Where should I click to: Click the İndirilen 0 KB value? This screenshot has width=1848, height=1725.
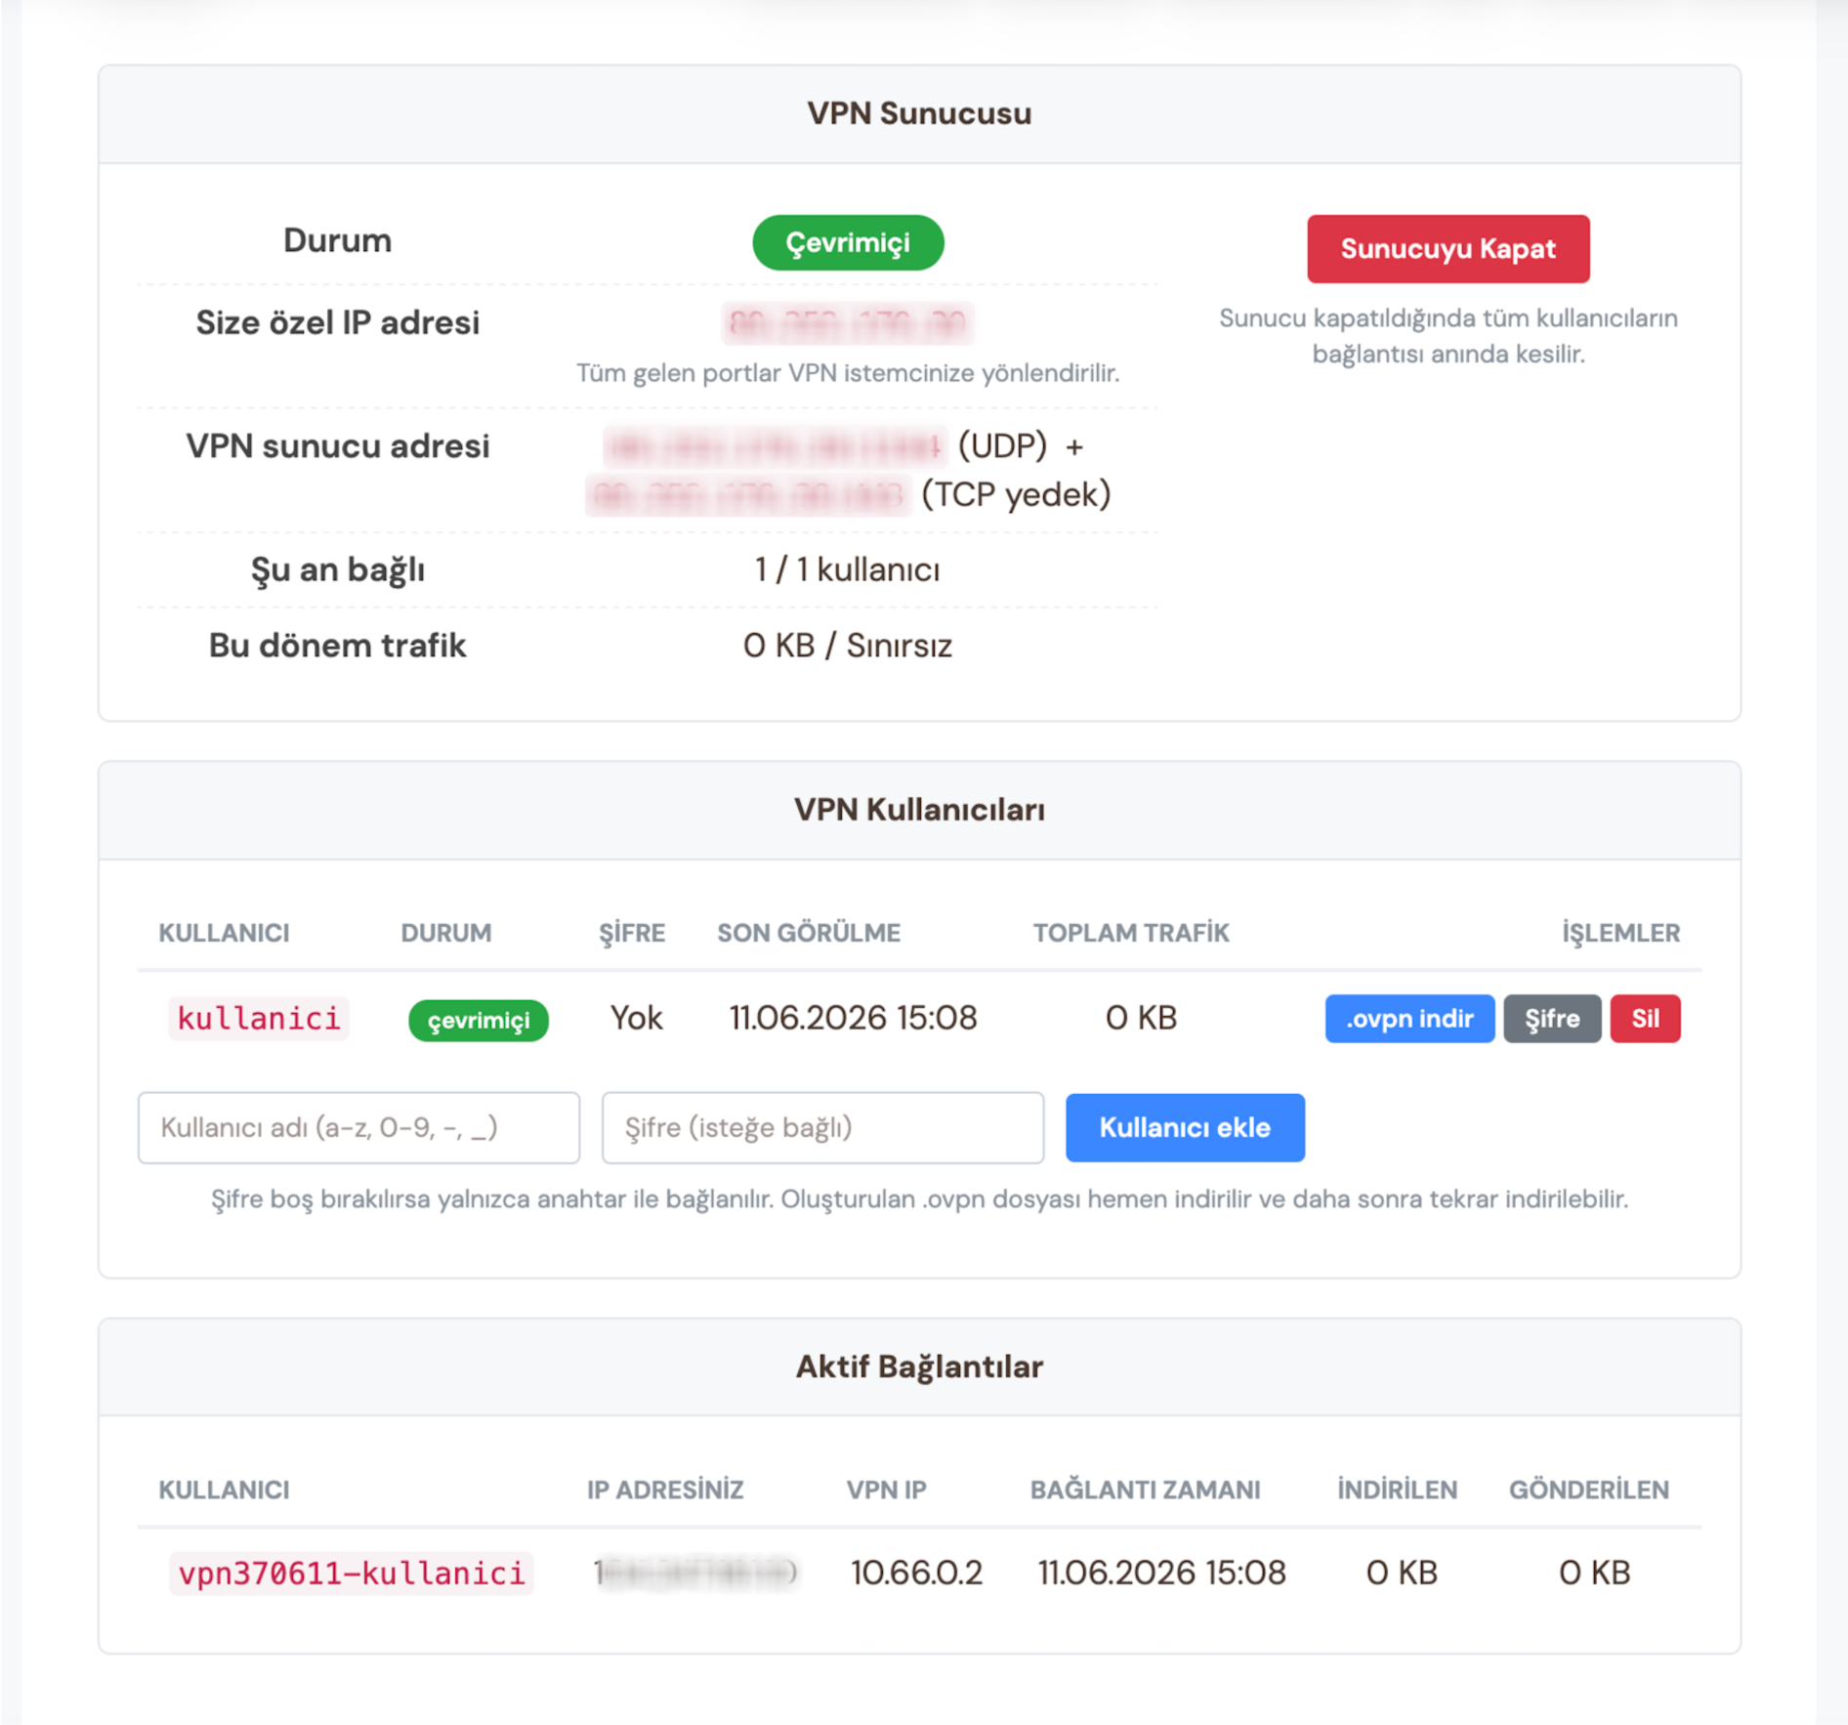tap(1402, 1573)
